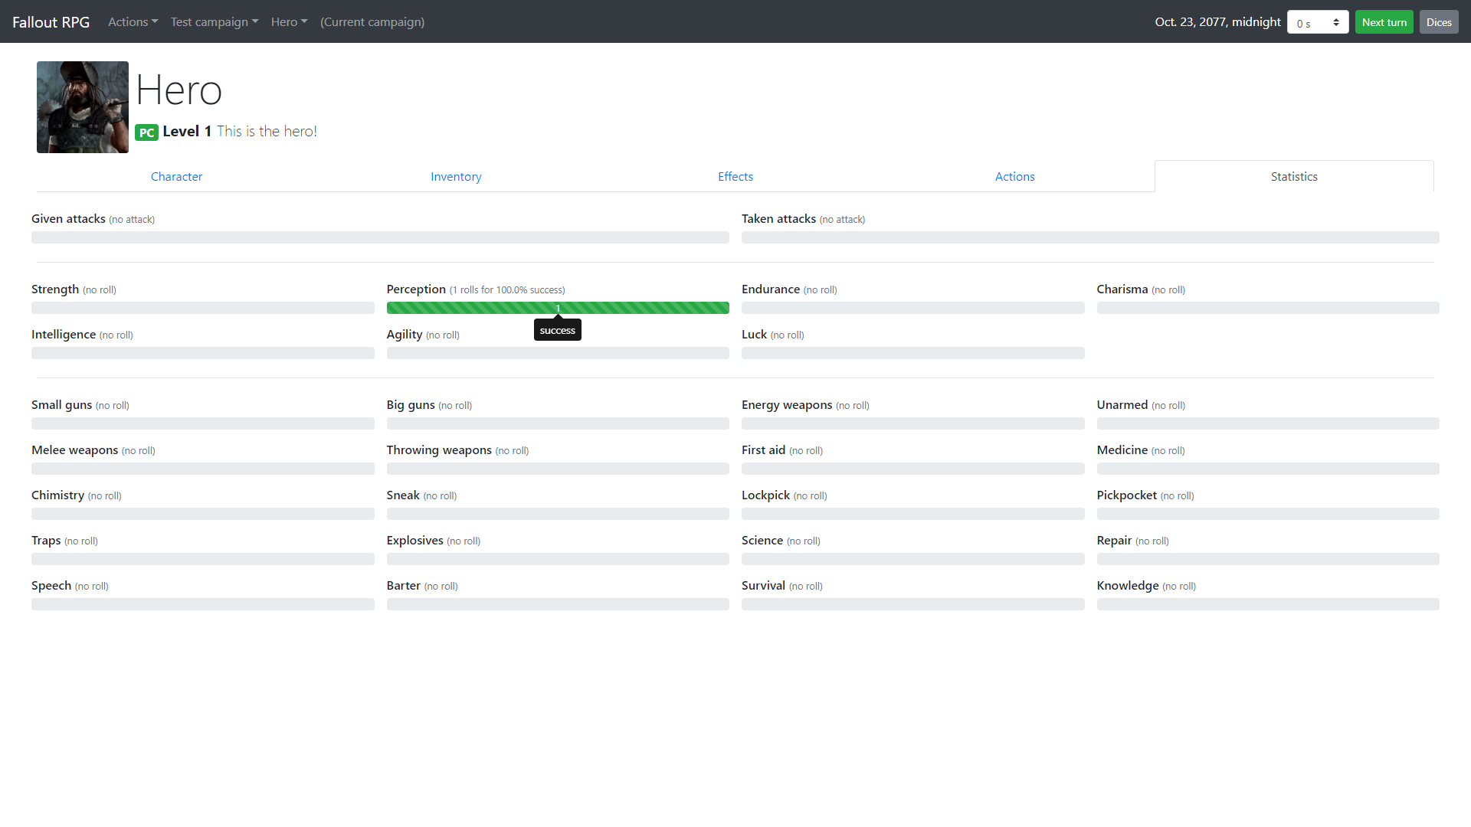Open the Actions dropdown in navbar
The width and height of the screenshot is (1471, 827).
(133, 22)
